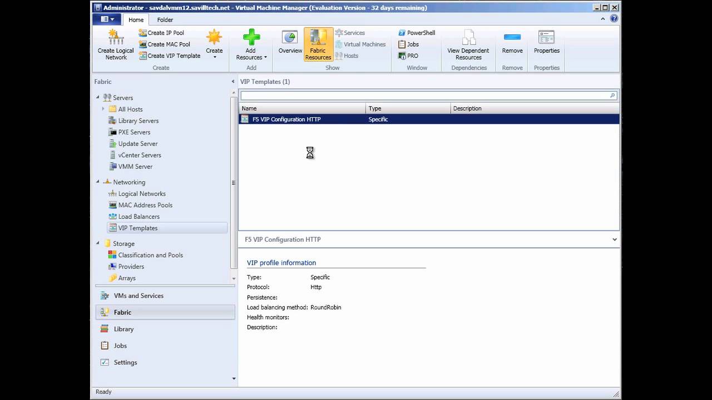
Task: Click the Hosts show option
Action: pyautogui.click(x=347, y=56)
